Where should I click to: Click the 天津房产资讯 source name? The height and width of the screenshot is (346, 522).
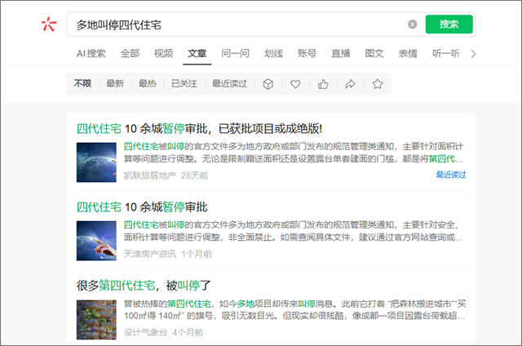tap(150, 254)
